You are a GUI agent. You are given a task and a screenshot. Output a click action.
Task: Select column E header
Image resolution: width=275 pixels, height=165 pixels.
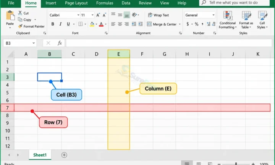click(119, 54)
